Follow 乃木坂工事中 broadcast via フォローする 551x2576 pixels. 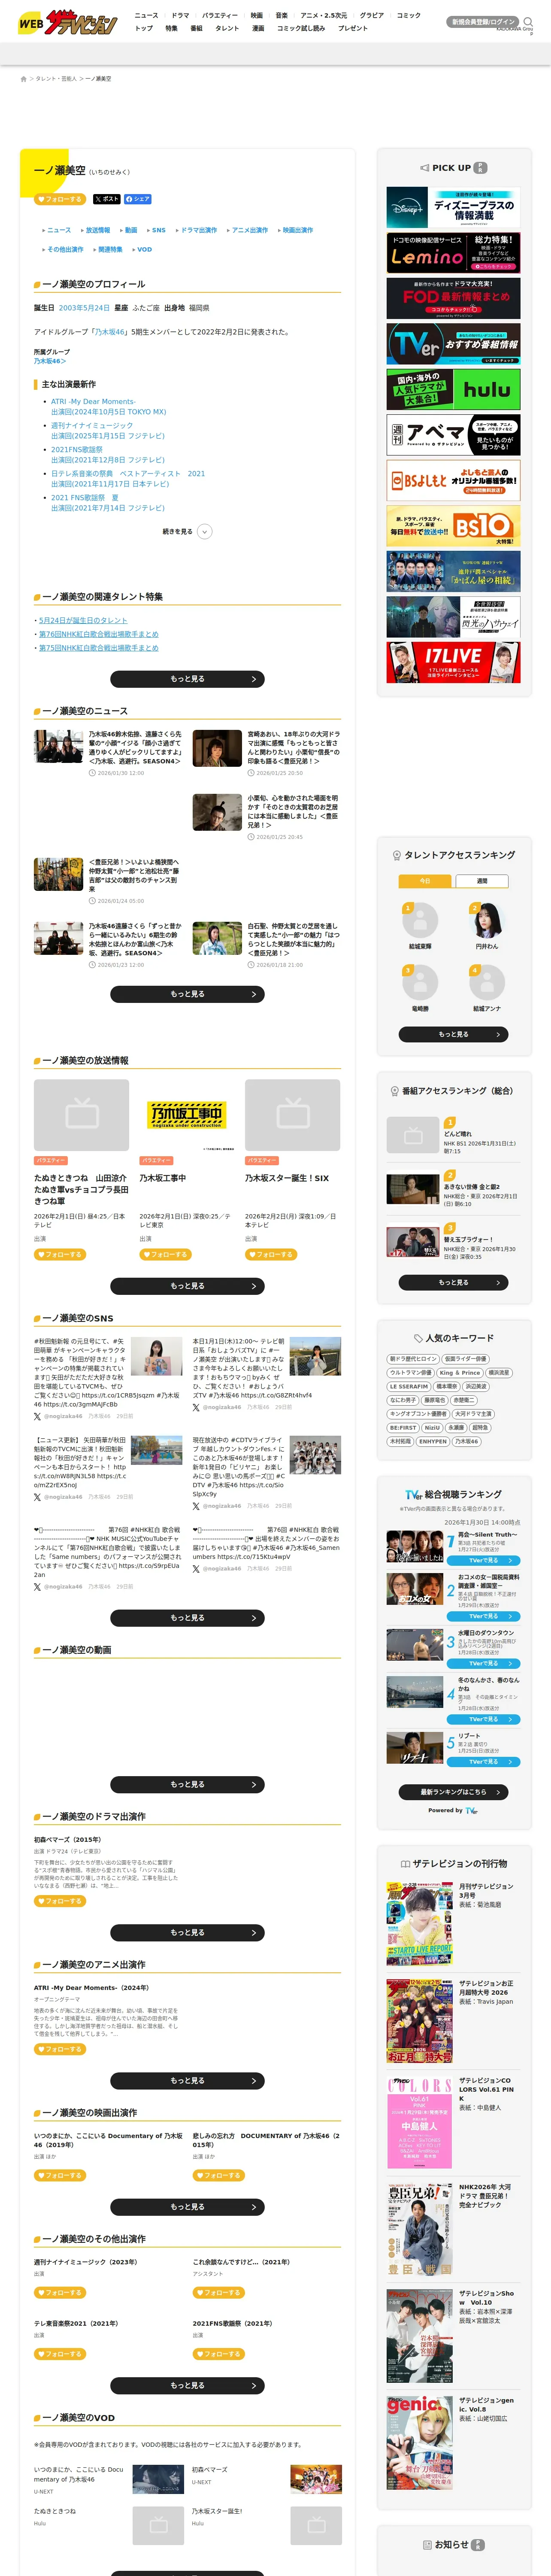(165, 1254)
